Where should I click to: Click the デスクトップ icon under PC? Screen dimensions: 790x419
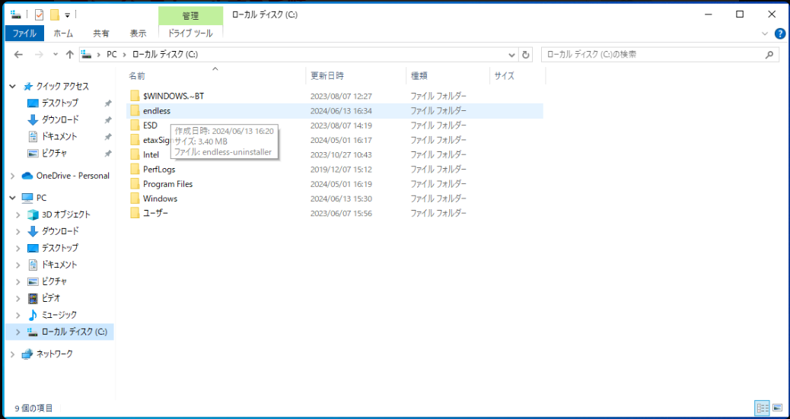tap(33, 248)
